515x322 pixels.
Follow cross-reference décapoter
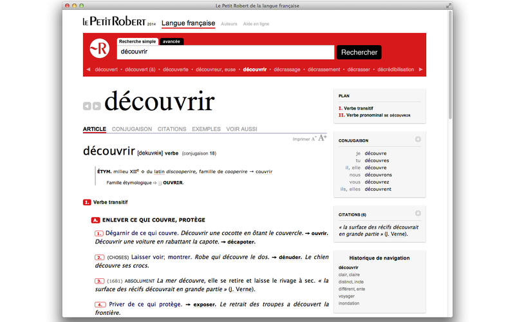pos(241,242)
